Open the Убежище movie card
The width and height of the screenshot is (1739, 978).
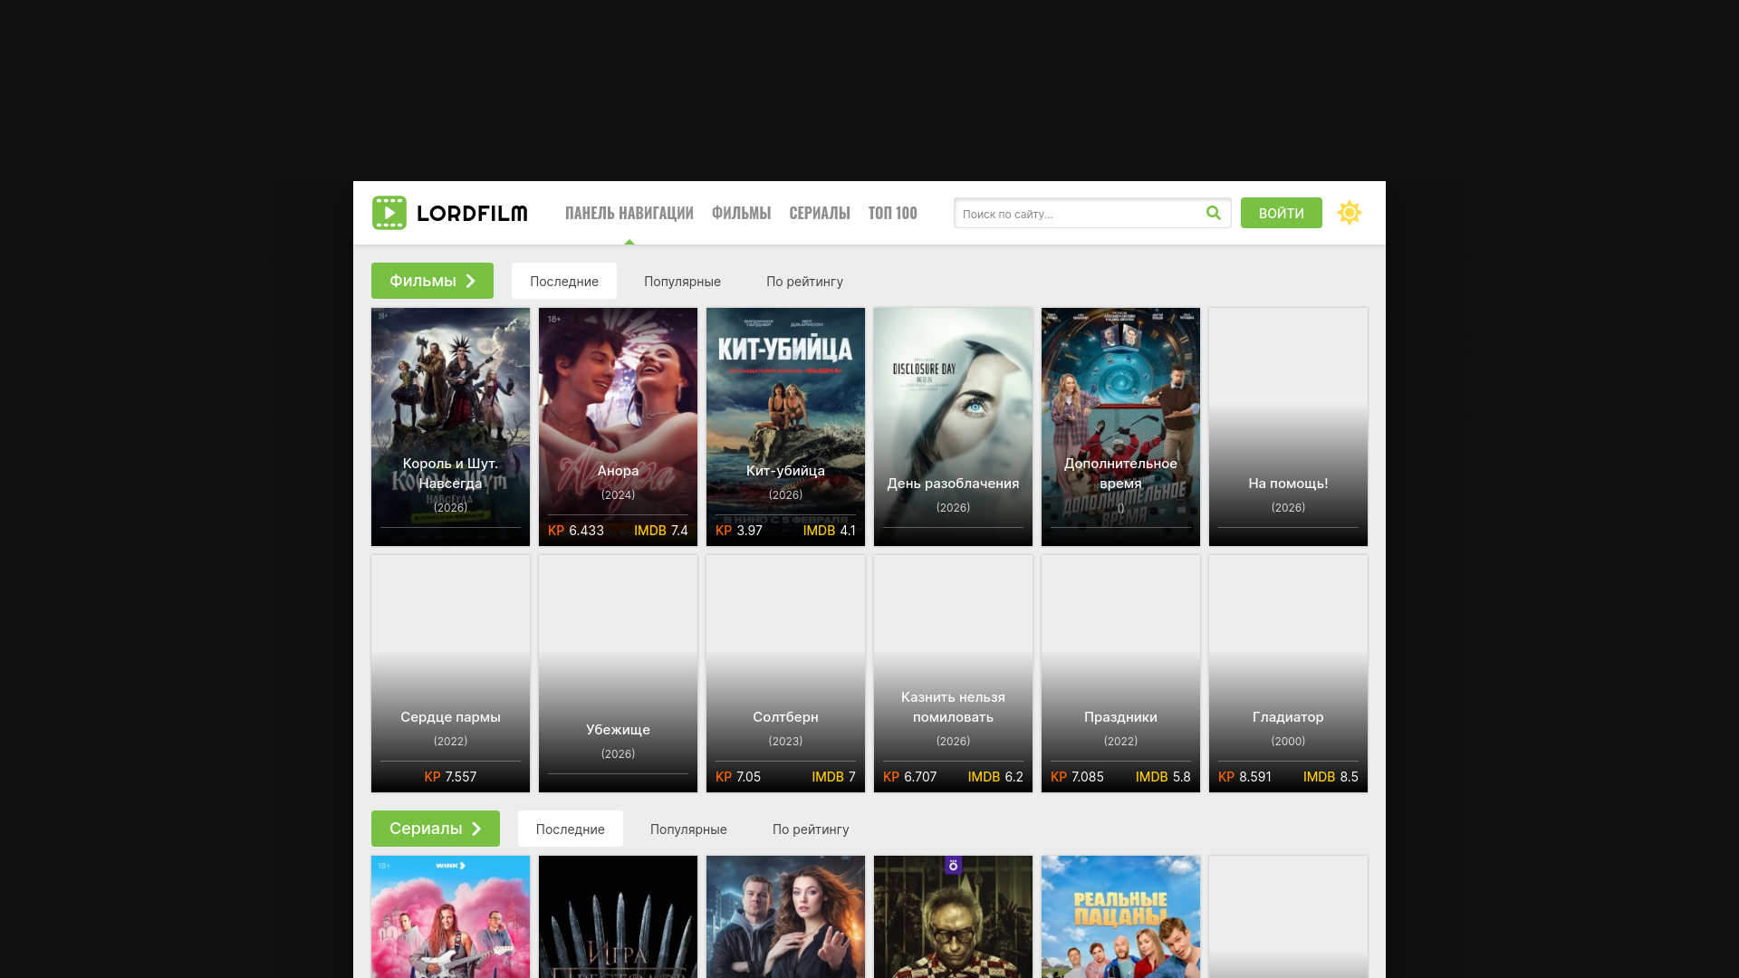[618, 674]
